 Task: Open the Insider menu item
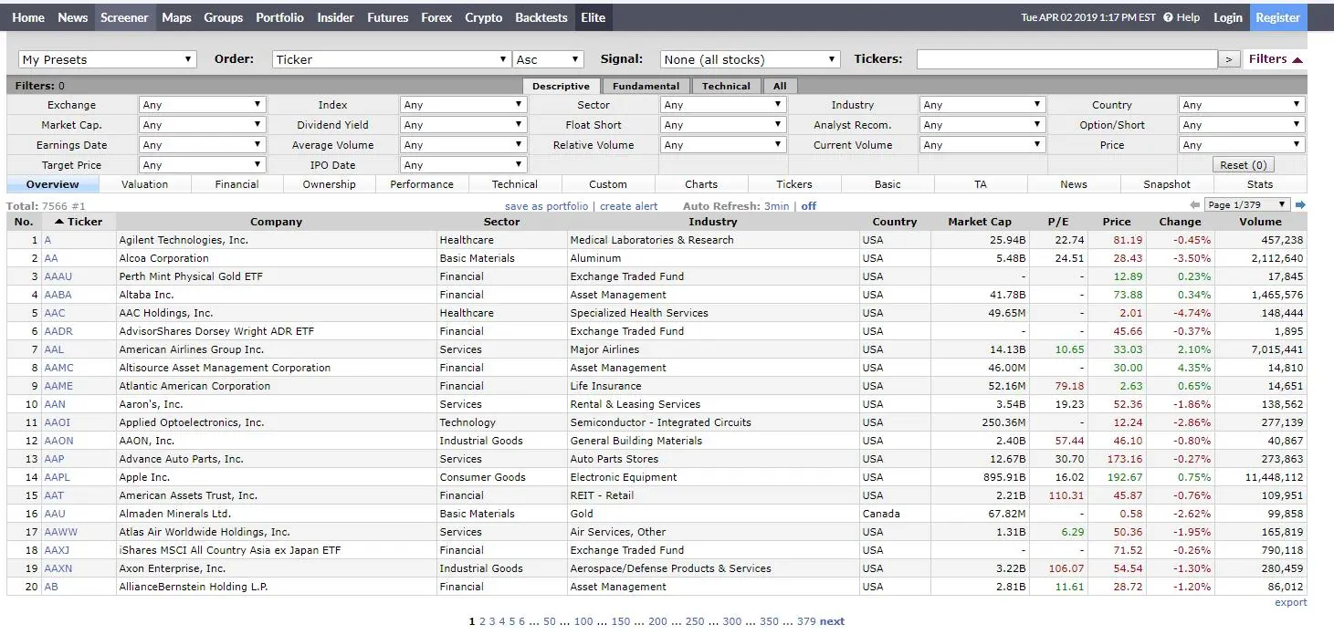pos(335,17)
